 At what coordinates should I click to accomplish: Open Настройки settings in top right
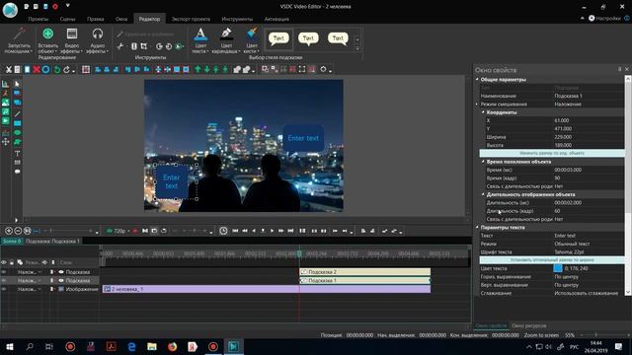[604, 18]
